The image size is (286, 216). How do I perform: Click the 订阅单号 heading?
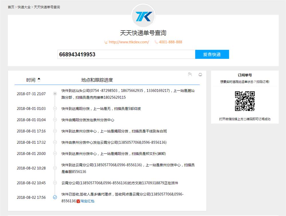[x=245, y=75]
